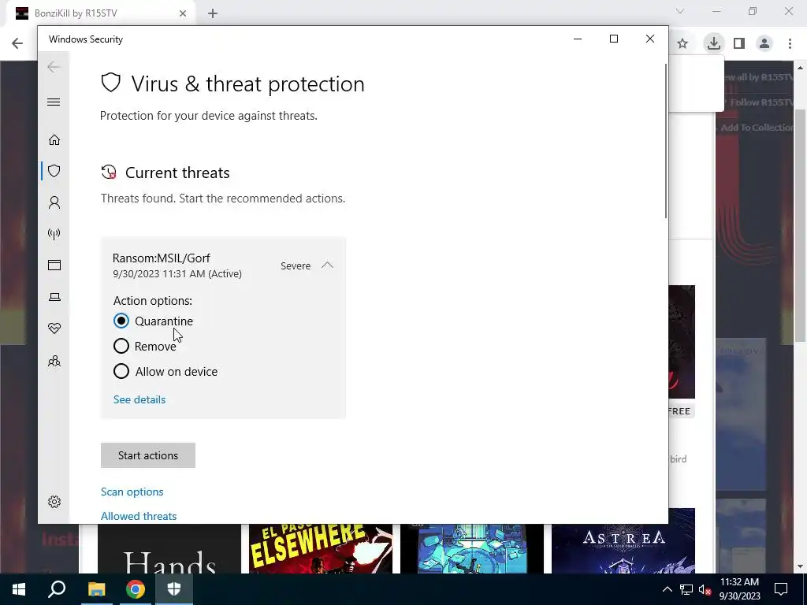The height and width of the screenshot is (605, 807).
Task: Open the Home section in Windows Security sidebar
Action: click(x=54, y=140)
